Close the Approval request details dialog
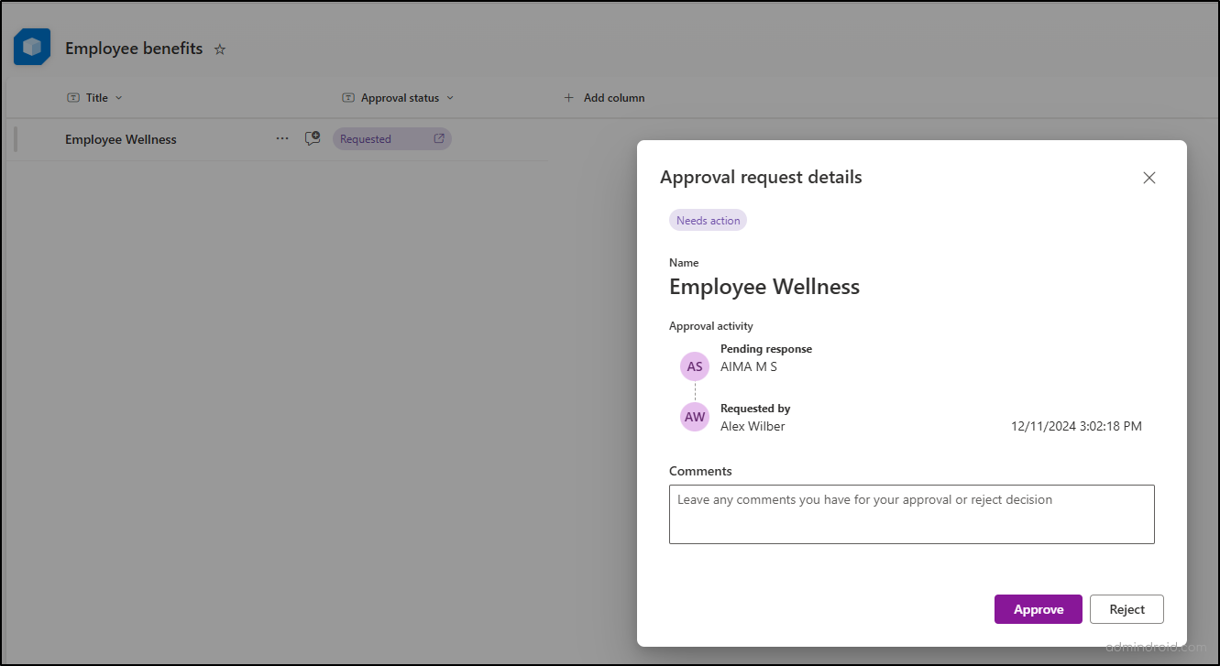 point(1149,177)
